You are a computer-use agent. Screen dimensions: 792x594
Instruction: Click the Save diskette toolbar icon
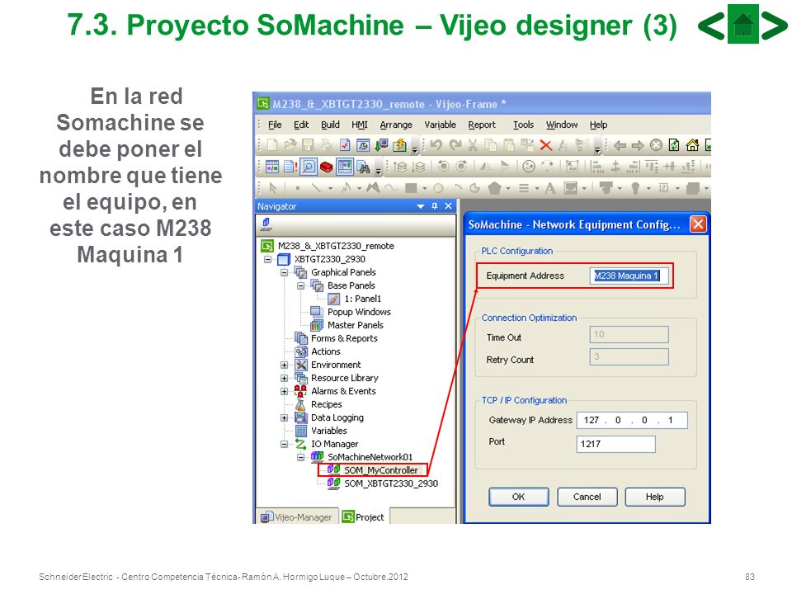coord(308,145)
